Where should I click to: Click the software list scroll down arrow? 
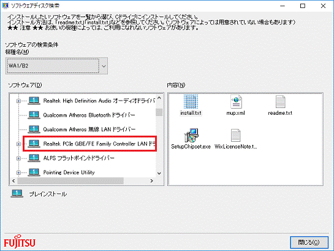click(x=159, y=173)
